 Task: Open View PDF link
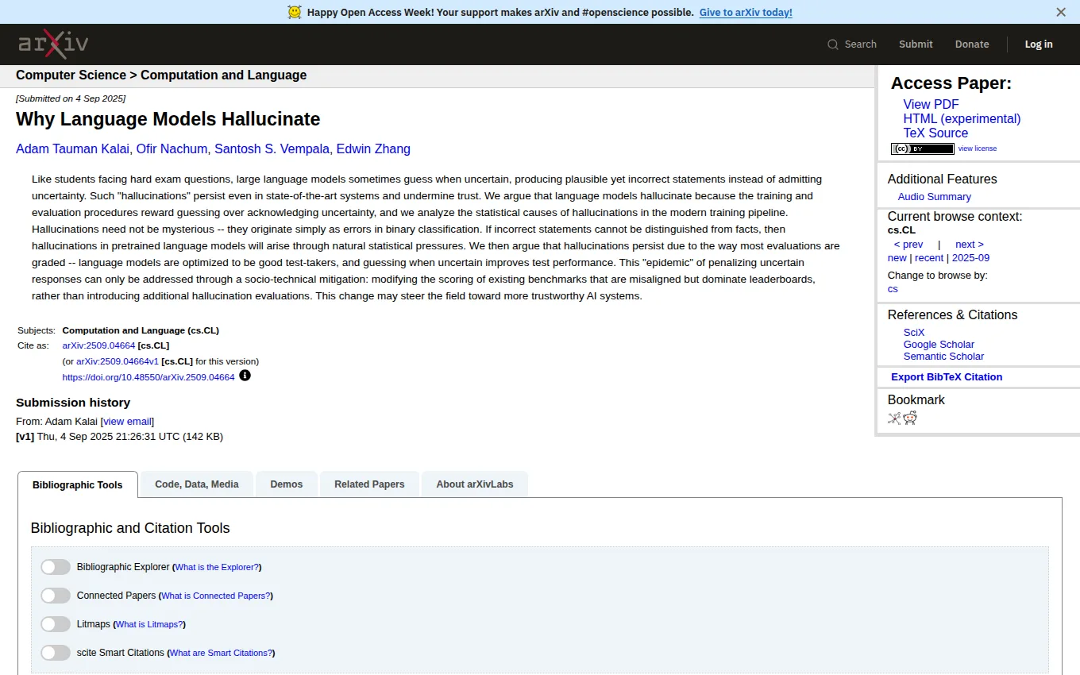[931, 104]
